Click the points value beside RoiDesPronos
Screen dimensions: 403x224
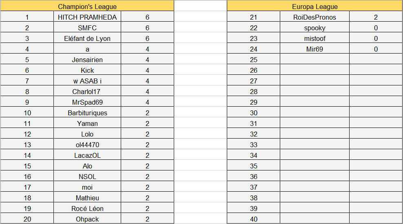coord(376,17)
